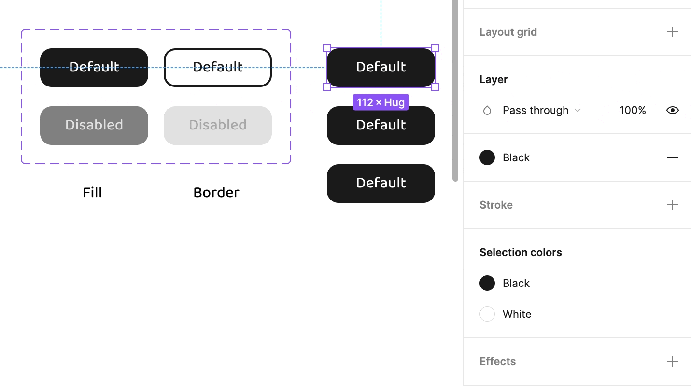This screenshot has width=691, height=386.
Task: Toggle layer visibility eye icon
Action: [x=672, y=111]
